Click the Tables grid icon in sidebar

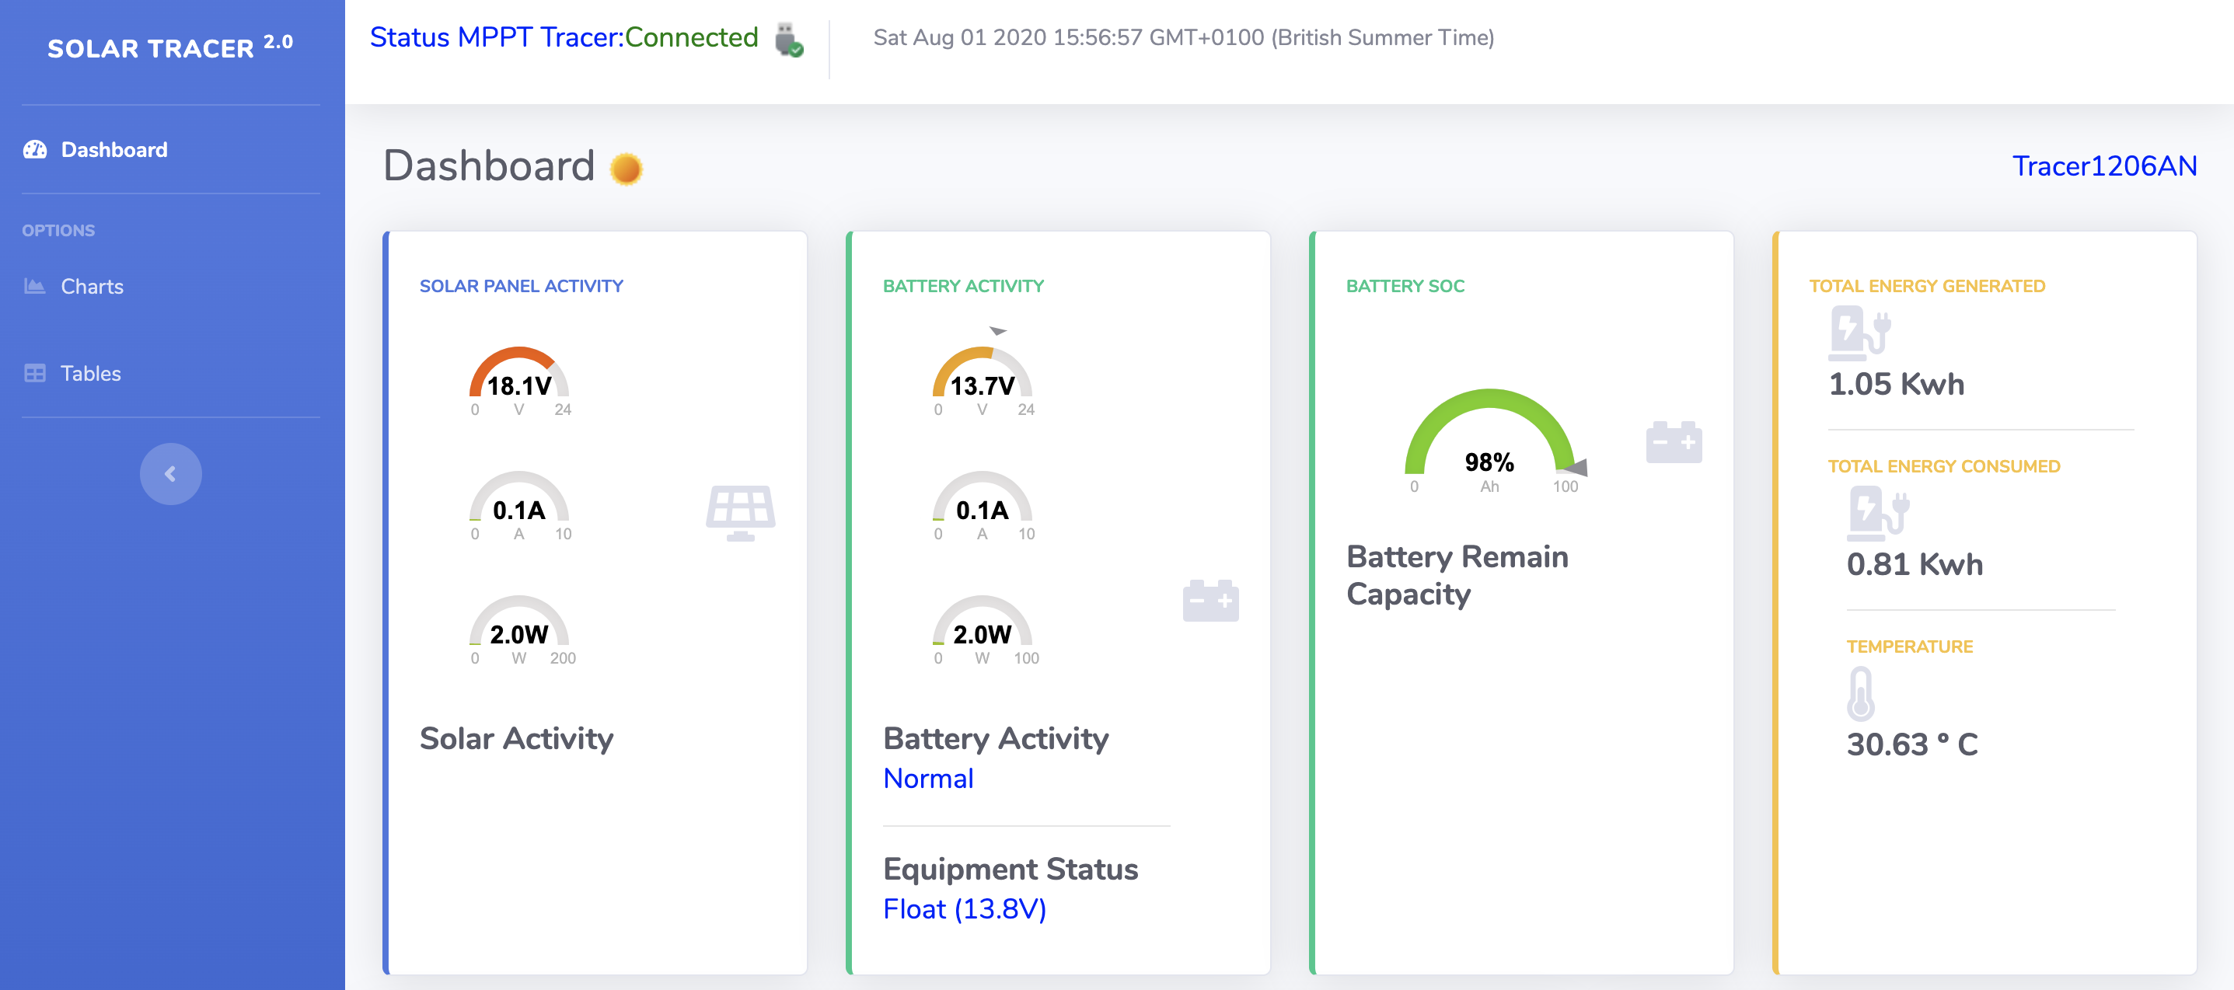pos(35,373)
